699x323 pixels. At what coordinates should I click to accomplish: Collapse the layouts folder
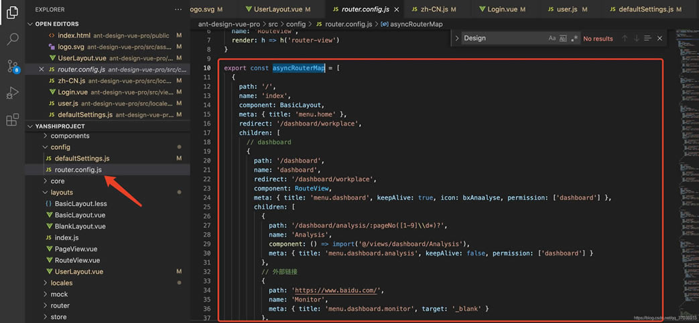tap(62, 192)
